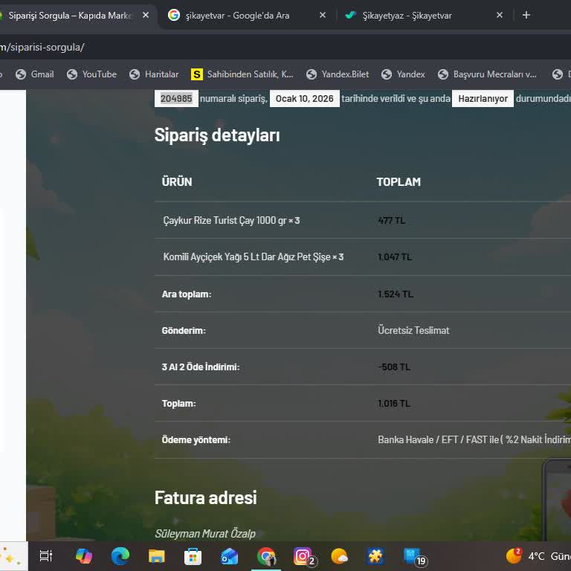Screen dimensions: 571x571
Task: Click the Sahibinden yellow bookmark icon
Action: point(197,74)
